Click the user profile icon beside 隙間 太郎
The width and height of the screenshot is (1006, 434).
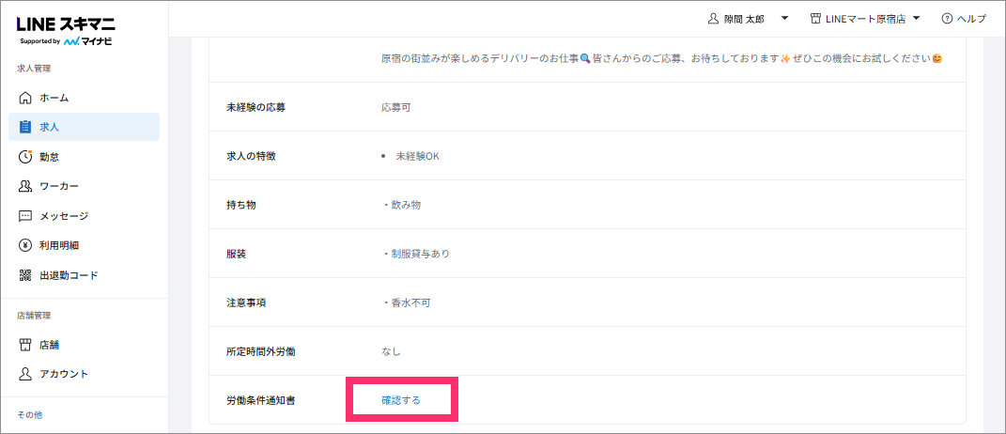click(712, 19)
